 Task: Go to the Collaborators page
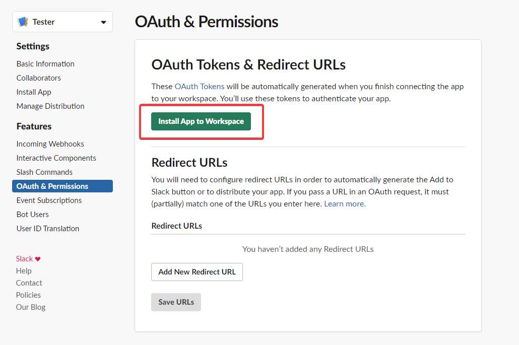(x=39, y=78)
